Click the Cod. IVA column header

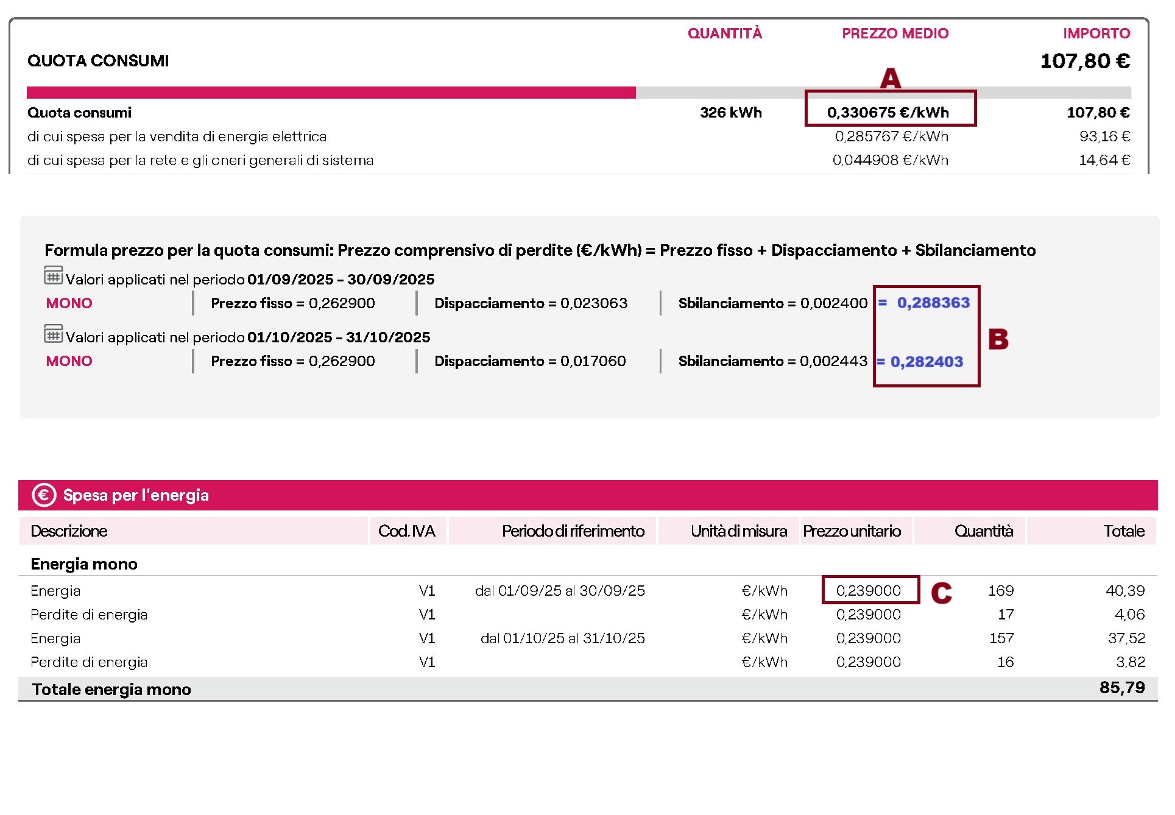[x=406, y=531]
